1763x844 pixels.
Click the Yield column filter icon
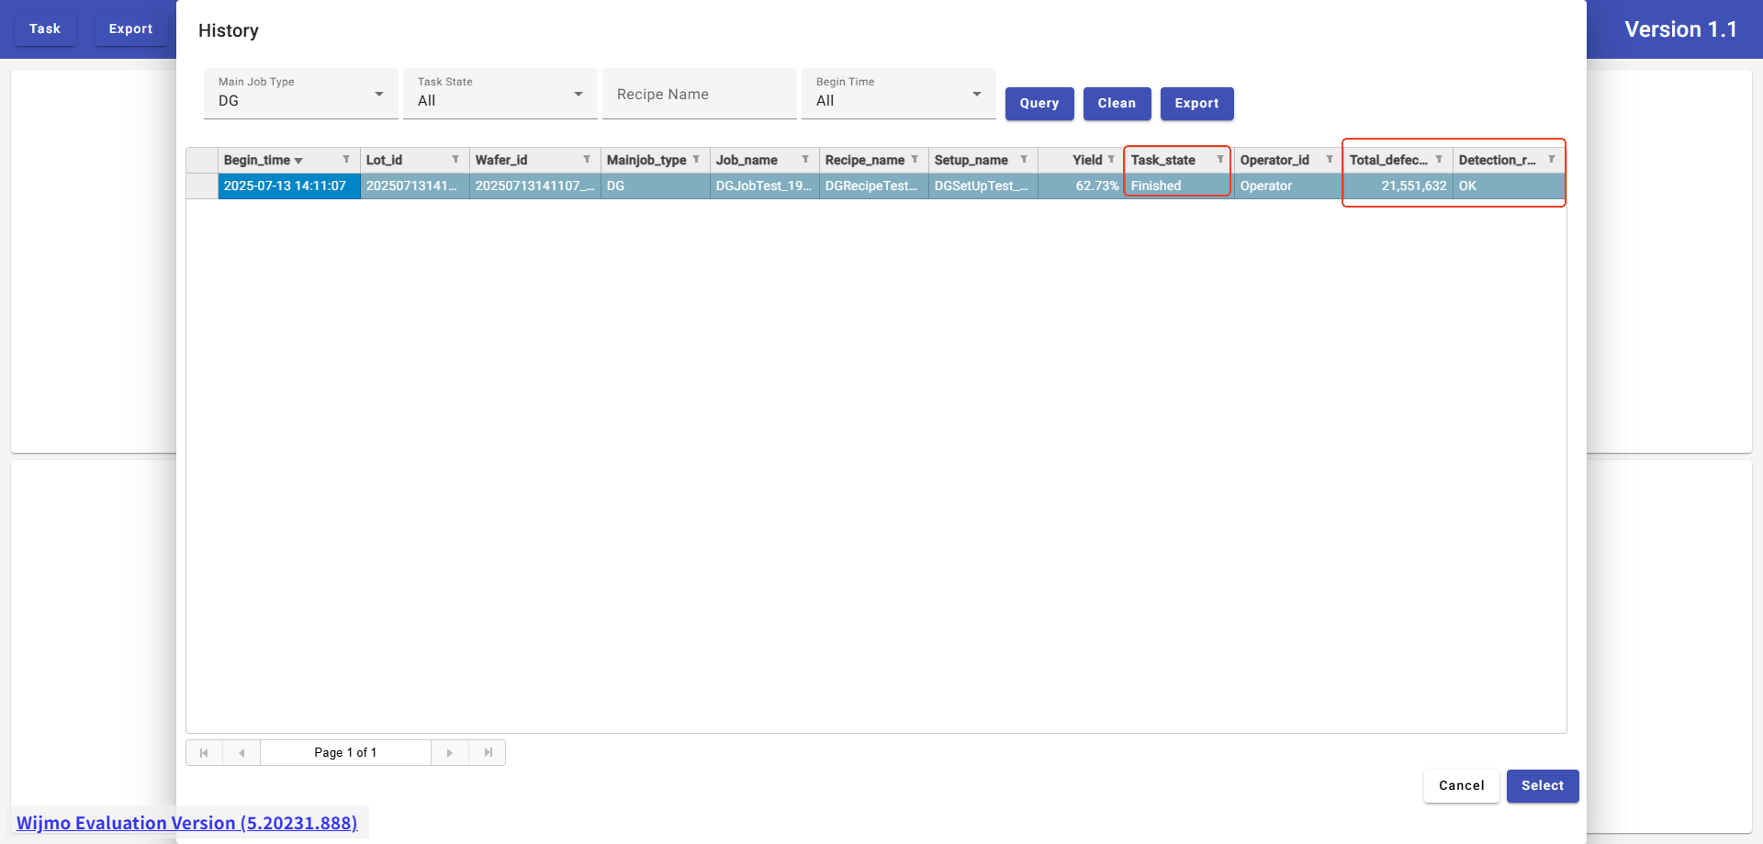(x=1111, y=160)
